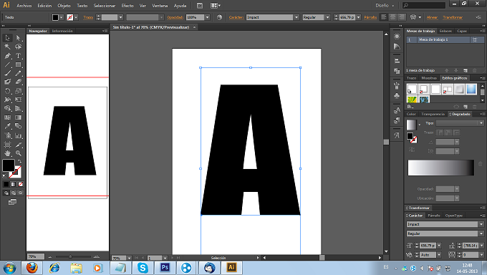Select the Eyedropper tool
The width and height of the screenshot is (487, 275).
point(7,126)
